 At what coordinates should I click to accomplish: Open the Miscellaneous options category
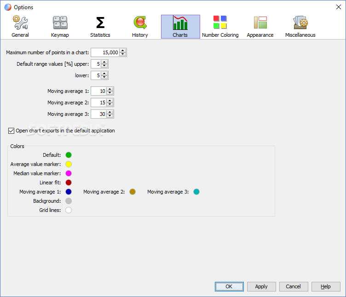pos(300,27)
